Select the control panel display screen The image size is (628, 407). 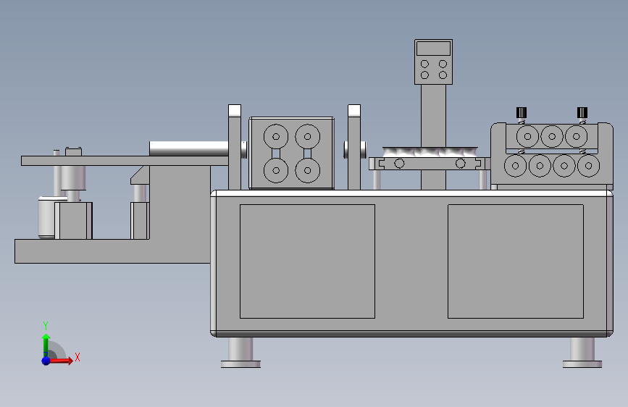pyautogui.click(x=433, y=49)
